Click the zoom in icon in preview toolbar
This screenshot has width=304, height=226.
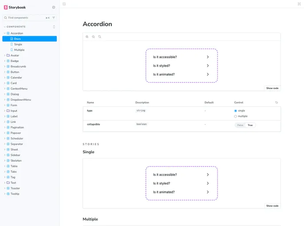87,37
